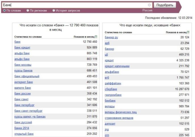Open the 'jng' related link
Image resolution: width=195 pixels, height=137 pixels.
[107, 129]
